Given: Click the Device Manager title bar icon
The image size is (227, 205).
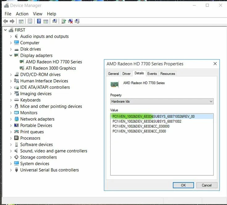Looking at the screenshot, I should click(6, 5).
